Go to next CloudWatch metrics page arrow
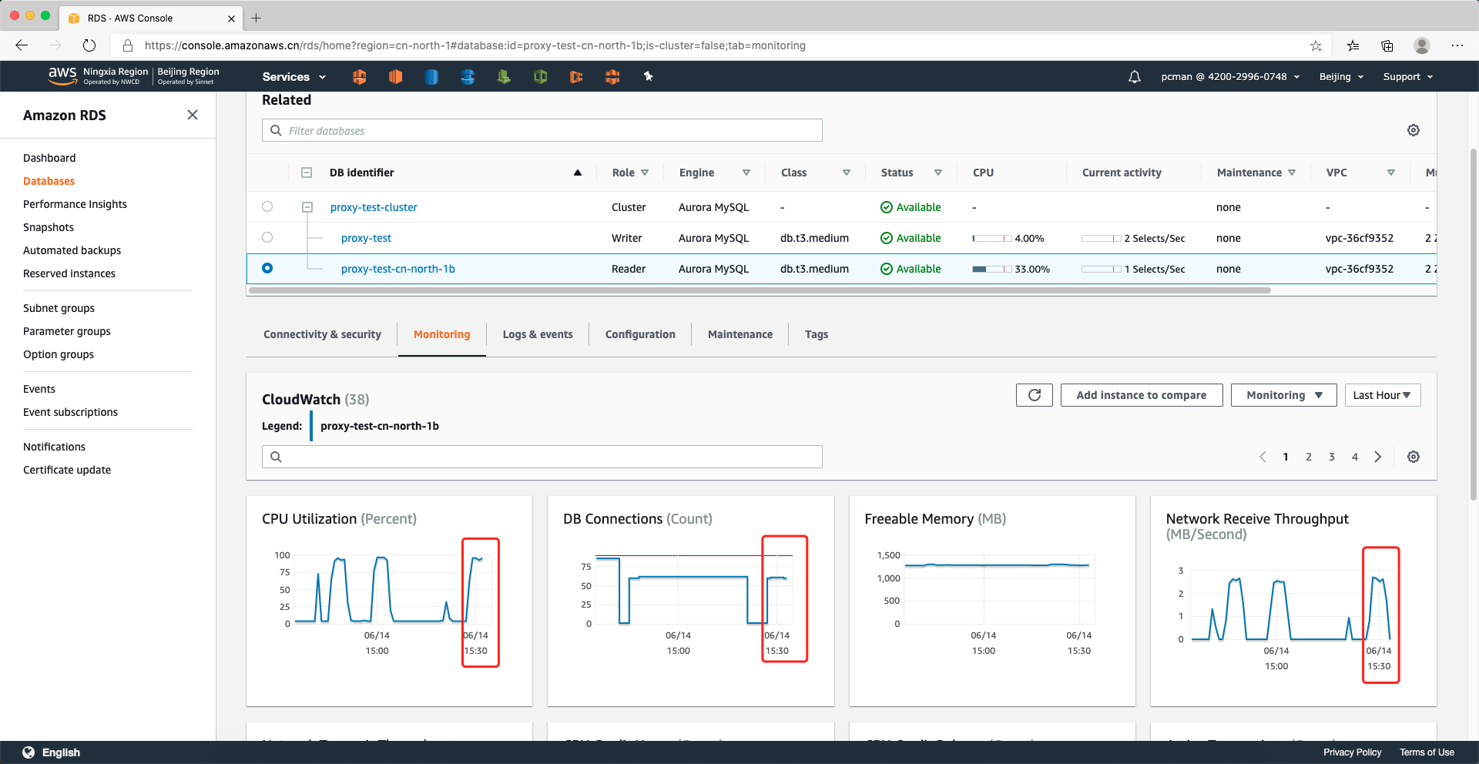 pyautogui.click(x=1377, y=457)
